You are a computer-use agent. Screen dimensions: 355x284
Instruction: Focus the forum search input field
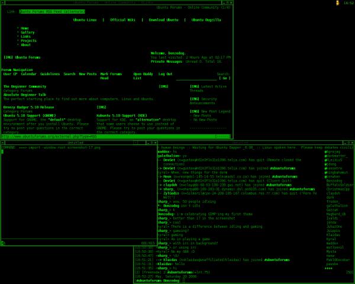click(x=196, y=78)
